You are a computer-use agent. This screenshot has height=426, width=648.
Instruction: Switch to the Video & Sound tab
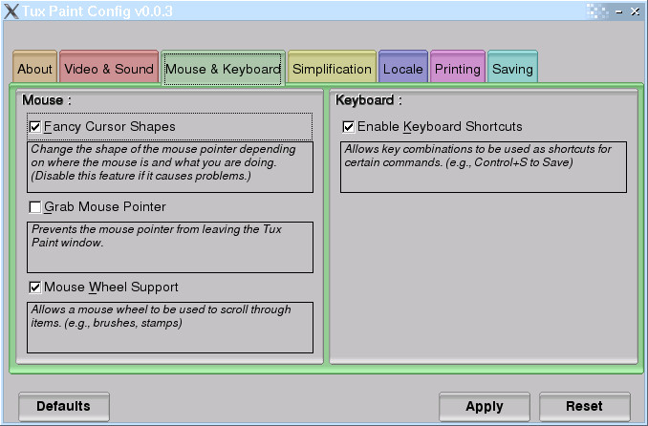coord(109,68)
